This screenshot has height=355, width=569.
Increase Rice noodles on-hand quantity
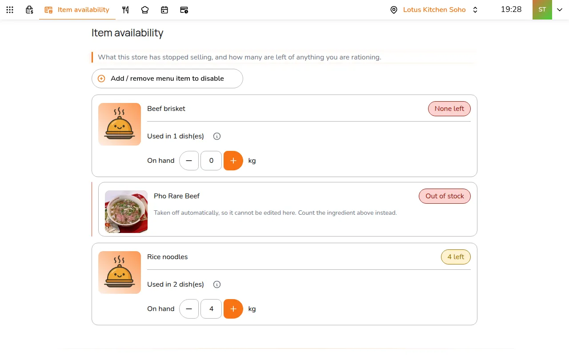pos(233,309)
